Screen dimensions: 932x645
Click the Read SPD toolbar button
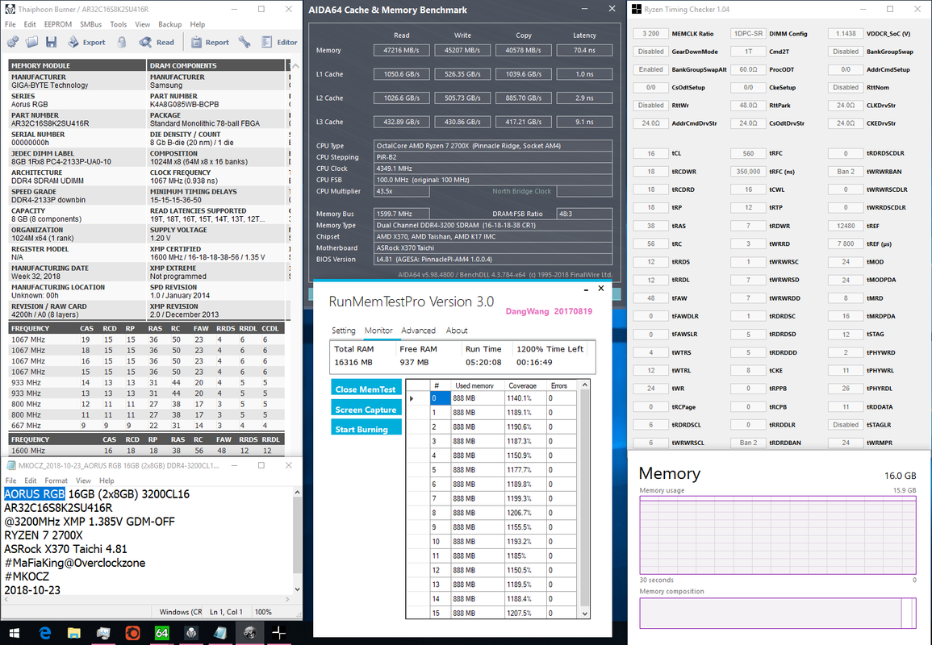point(157,42)
